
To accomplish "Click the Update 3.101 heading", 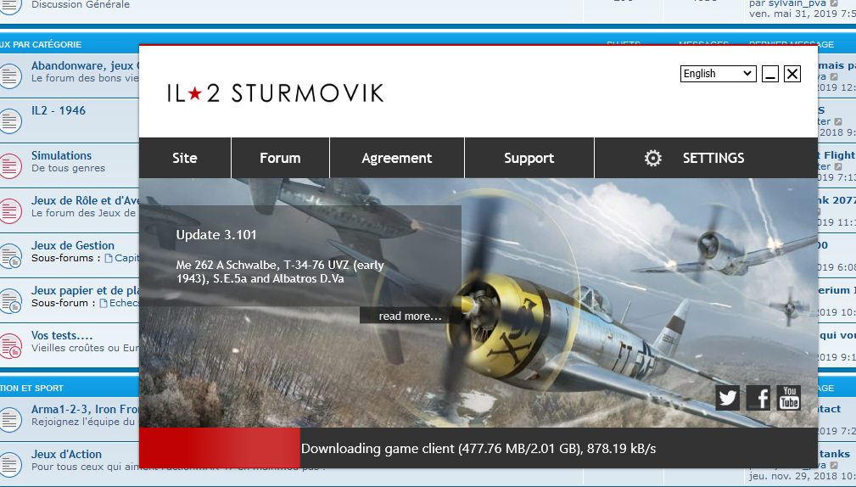I will [x=216, y=235].
